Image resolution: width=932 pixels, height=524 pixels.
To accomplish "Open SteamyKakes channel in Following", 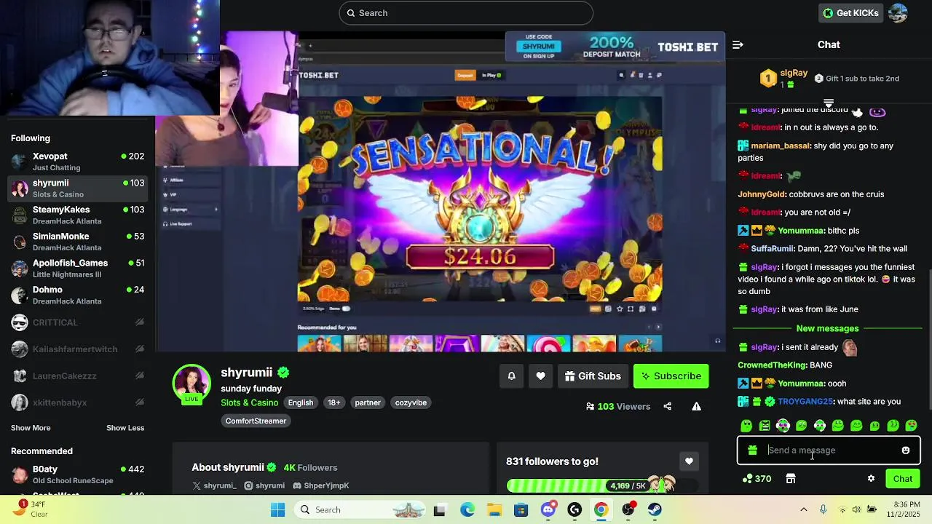I will click(x=77, y=215).
